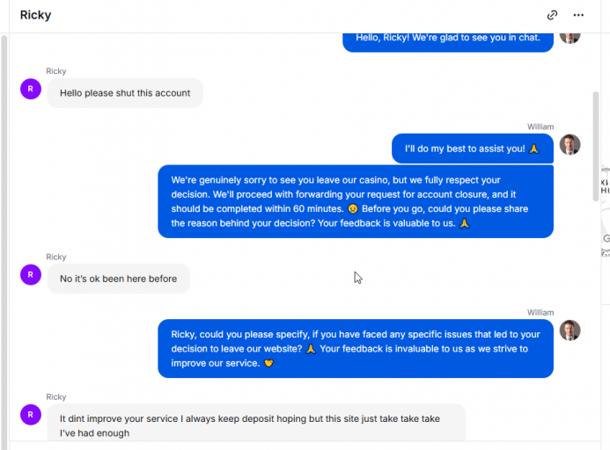The image size is (610, 450).
Task: Open William's photo beside "I'll do my best"
Action: click(570, 144)
